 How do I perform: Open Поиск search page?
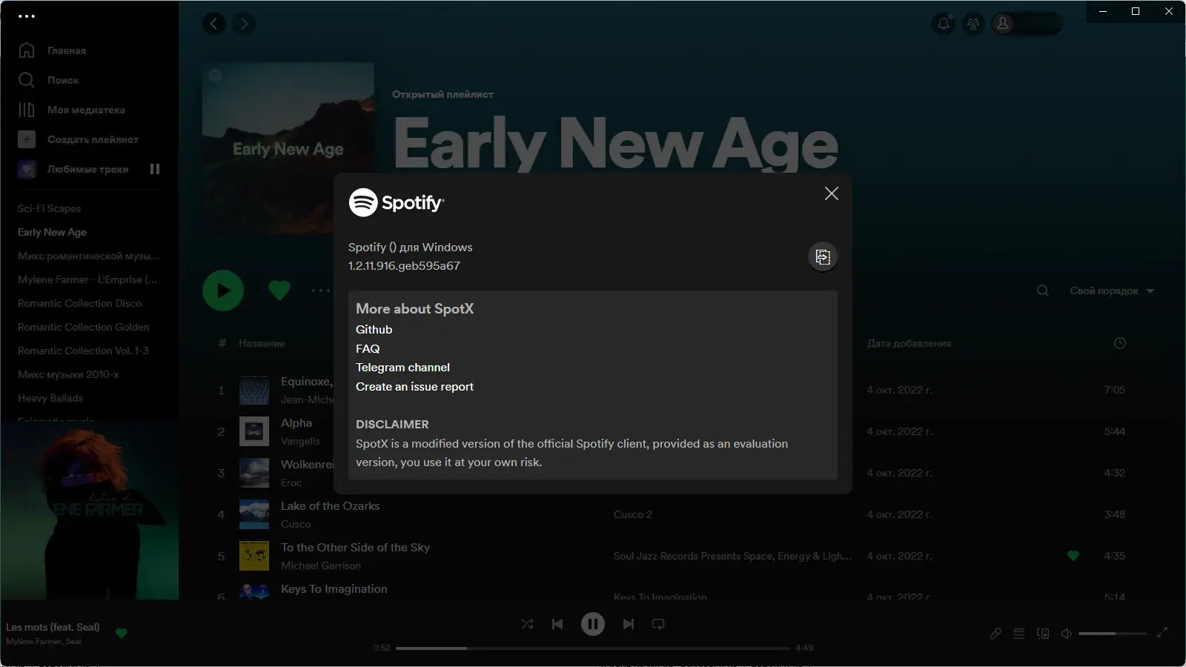pyautogui.click(x=48, y=80)
